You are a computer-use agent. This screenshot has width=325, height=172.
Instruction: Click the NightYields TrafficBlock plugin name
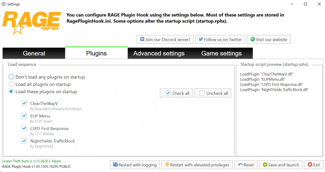click(x=52, y=141)
